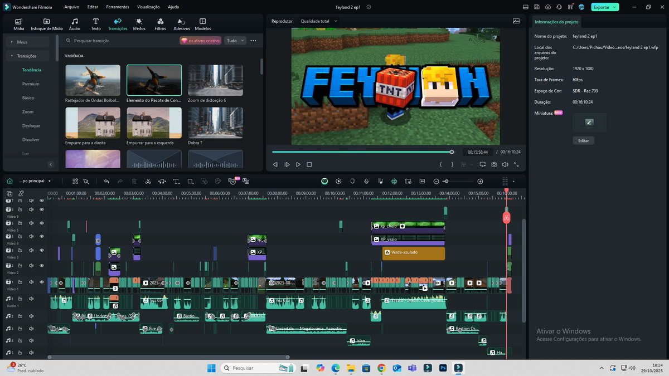The width and height of the screenshot is (669, 376).
Task: Open the Exportar dropdown arrow
Action: pos(614,7)
